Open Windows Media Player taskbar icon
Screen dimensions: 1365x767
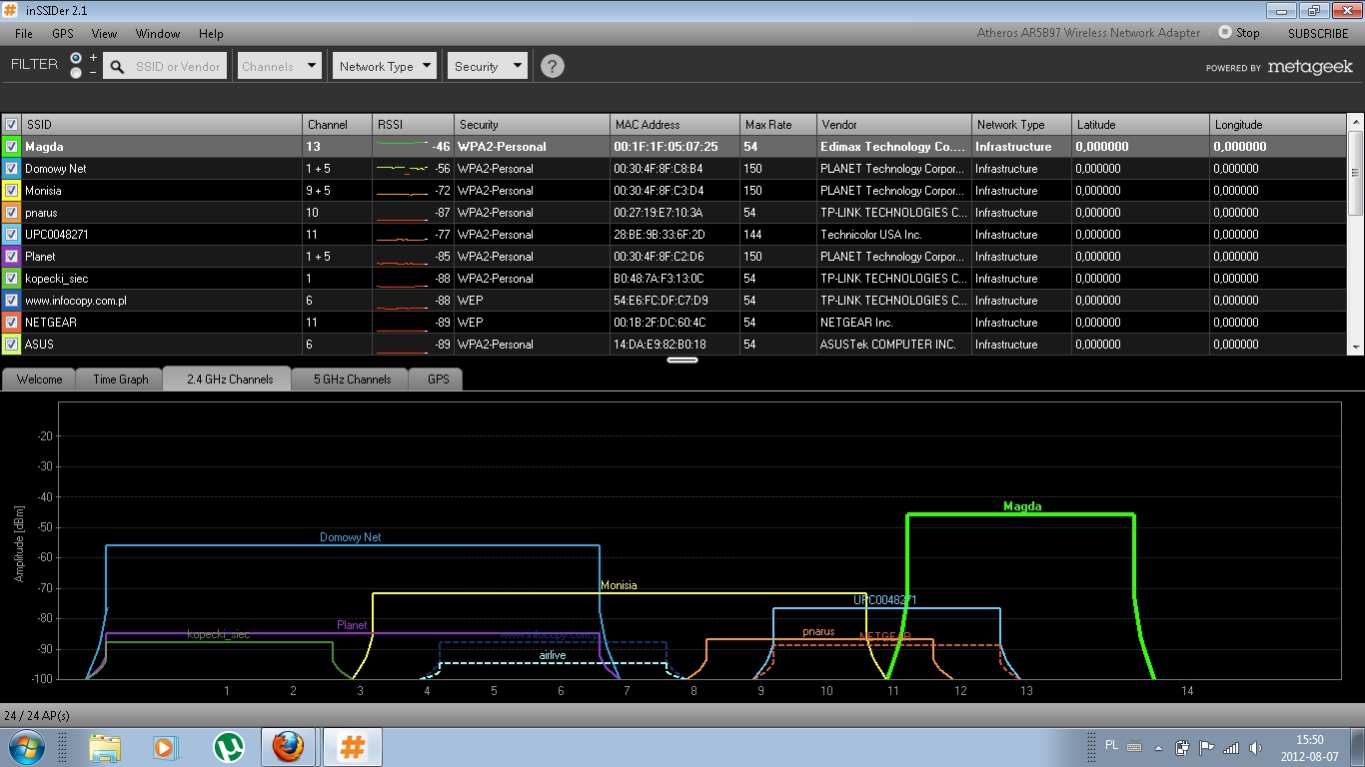[166, 746]
